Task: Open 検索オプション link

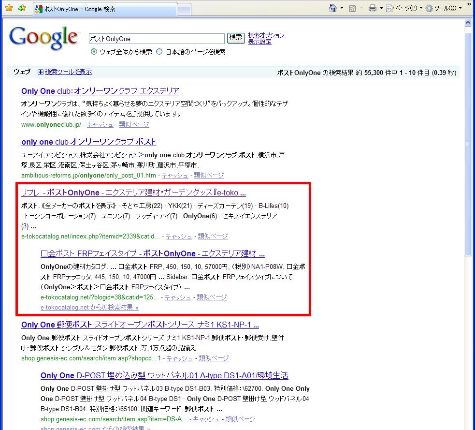Action: [x=266, y=35]
